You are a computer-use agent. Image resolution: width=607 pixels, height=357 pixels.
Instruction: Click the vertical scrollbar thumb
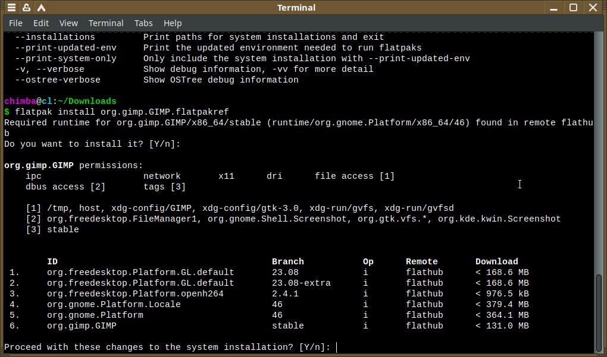[599, 312]
